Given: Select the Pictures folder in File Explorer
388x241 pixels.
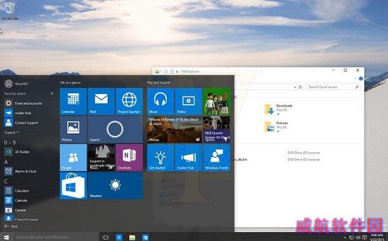Looking at the screenshot, I should 276,127.
